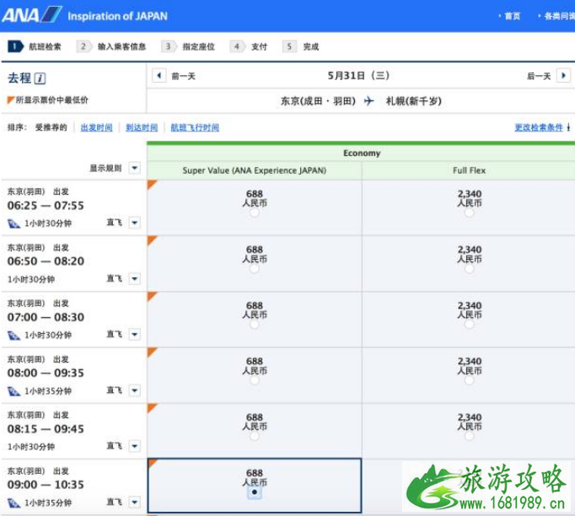This screenshot has height=516, width=575.
Task: Click airline tail icon for 06:25 flight
Action: click(14, 223)
